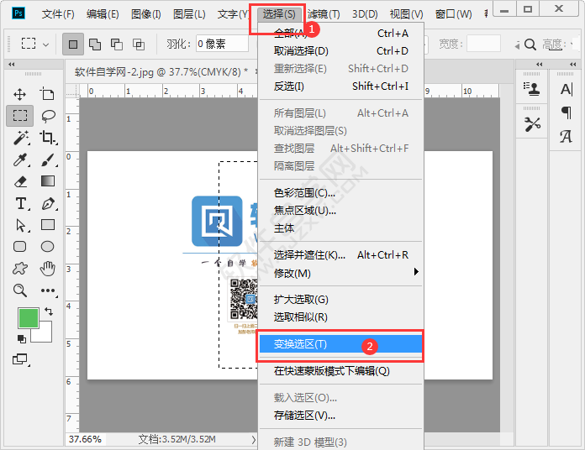Image resolution: width=585 pixels, height=450 pixels.
Task: Open the 图层(L) menu
Action: tap(189, 14)
